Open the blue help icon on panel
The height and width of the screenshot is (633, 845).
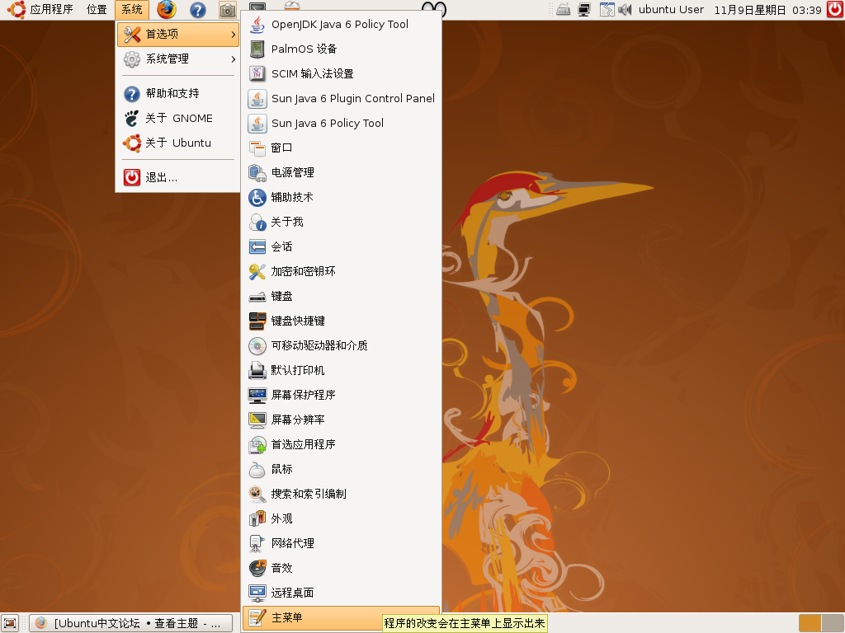click(198, 10)
